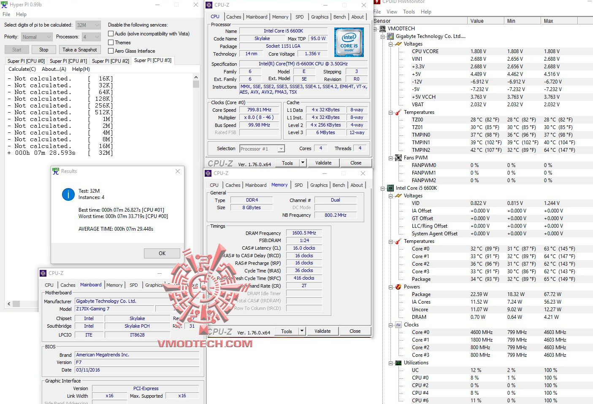Click OK in the Results dialog
The height and width of the screenshot is (404, 593).
[x=162, y=253]
